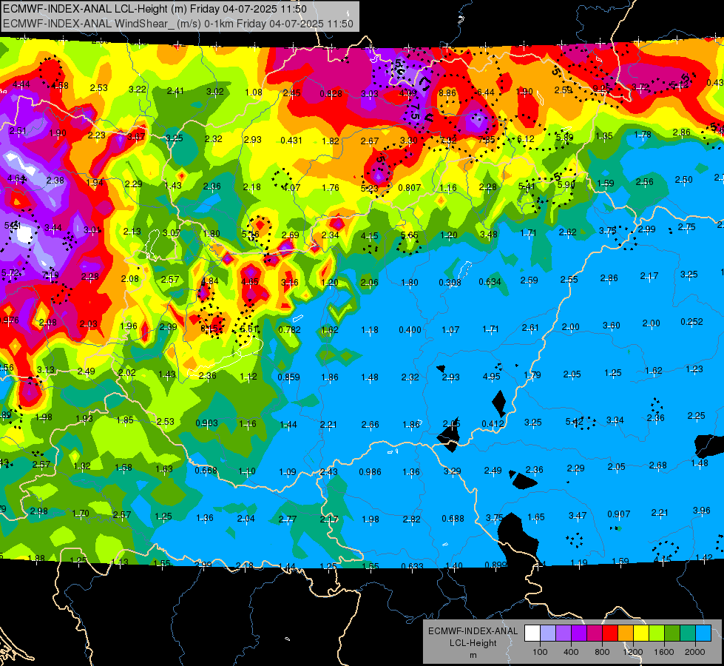This screenshot has width=724, height=666.
Task: Click the grid point labeled 3.67
Action: pyautogui.click(x=136, y=136)
